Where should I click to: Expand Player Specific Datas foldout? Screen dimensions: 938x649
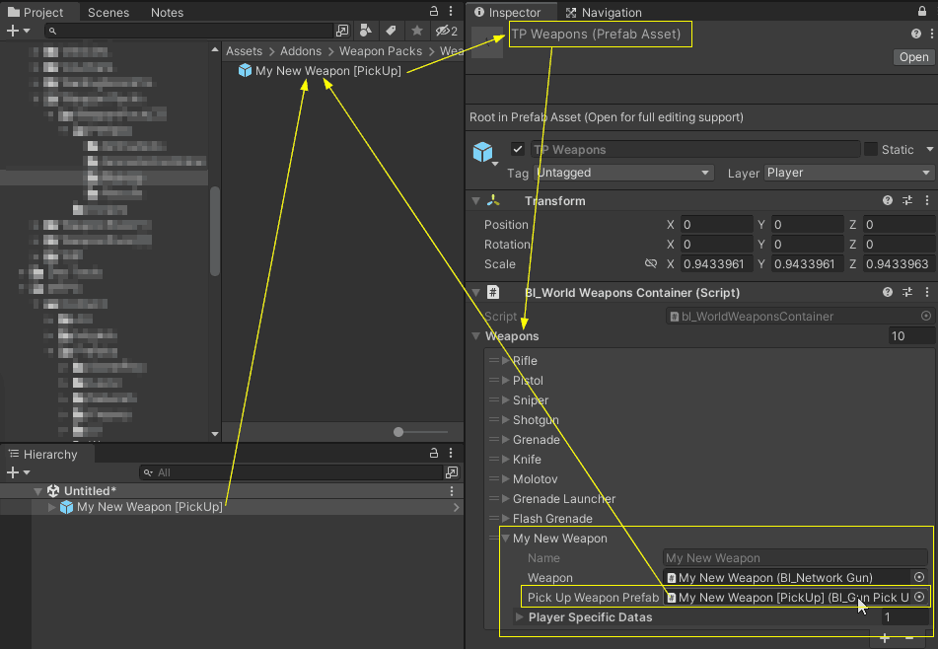[520, 617]
